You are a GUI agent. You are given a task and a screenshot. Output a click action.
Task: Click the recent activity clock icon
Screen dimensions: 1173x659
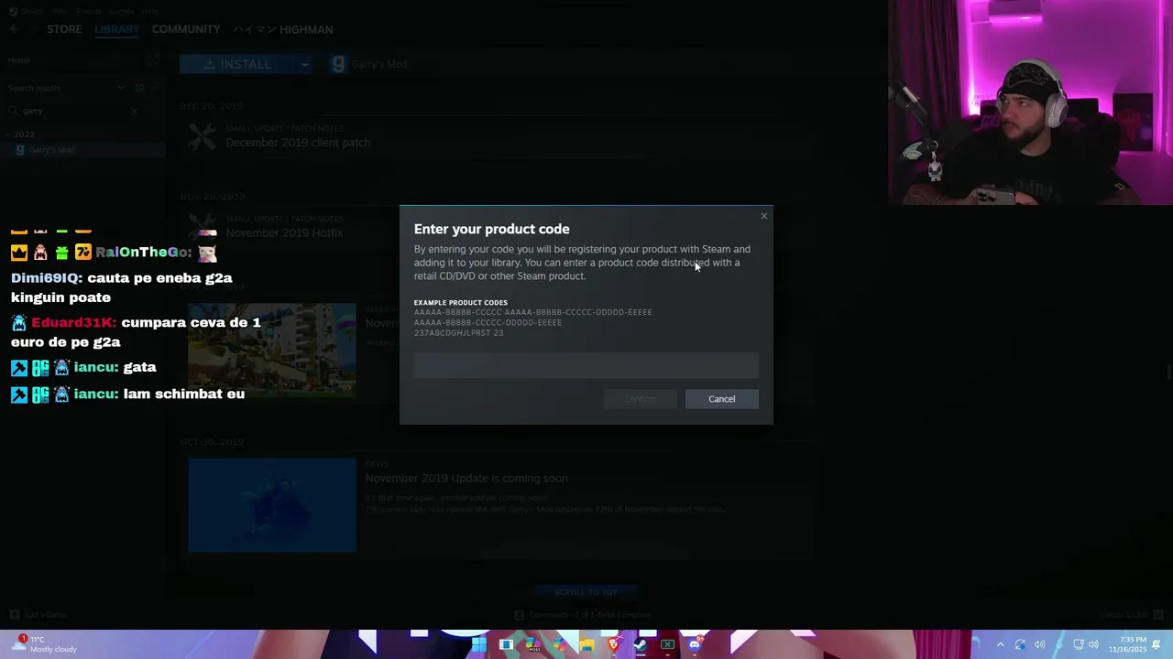(139, 88)
